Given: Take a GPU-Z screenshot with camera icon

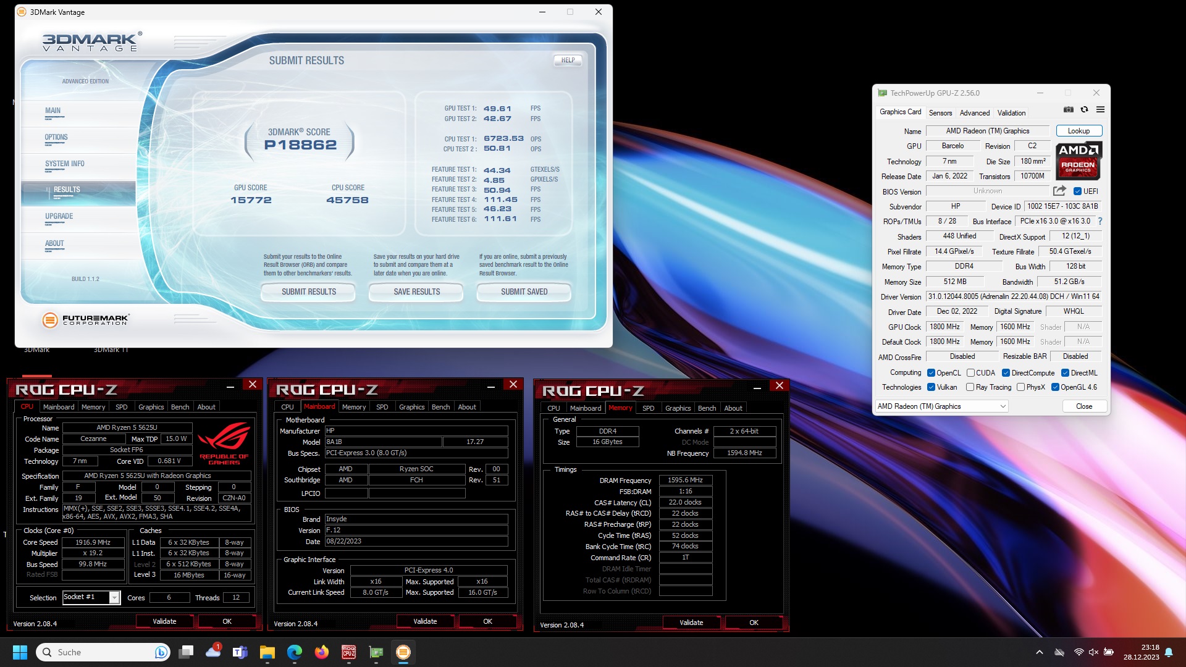Looking at the screenshot, I should [x=1068, y=109].
